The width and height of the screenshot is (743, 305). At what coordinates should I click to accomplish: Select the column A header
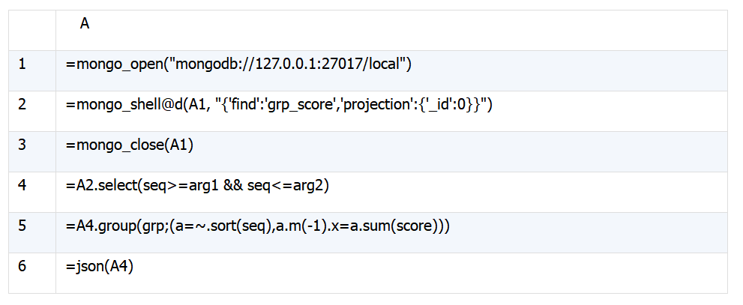pos(391,30)
